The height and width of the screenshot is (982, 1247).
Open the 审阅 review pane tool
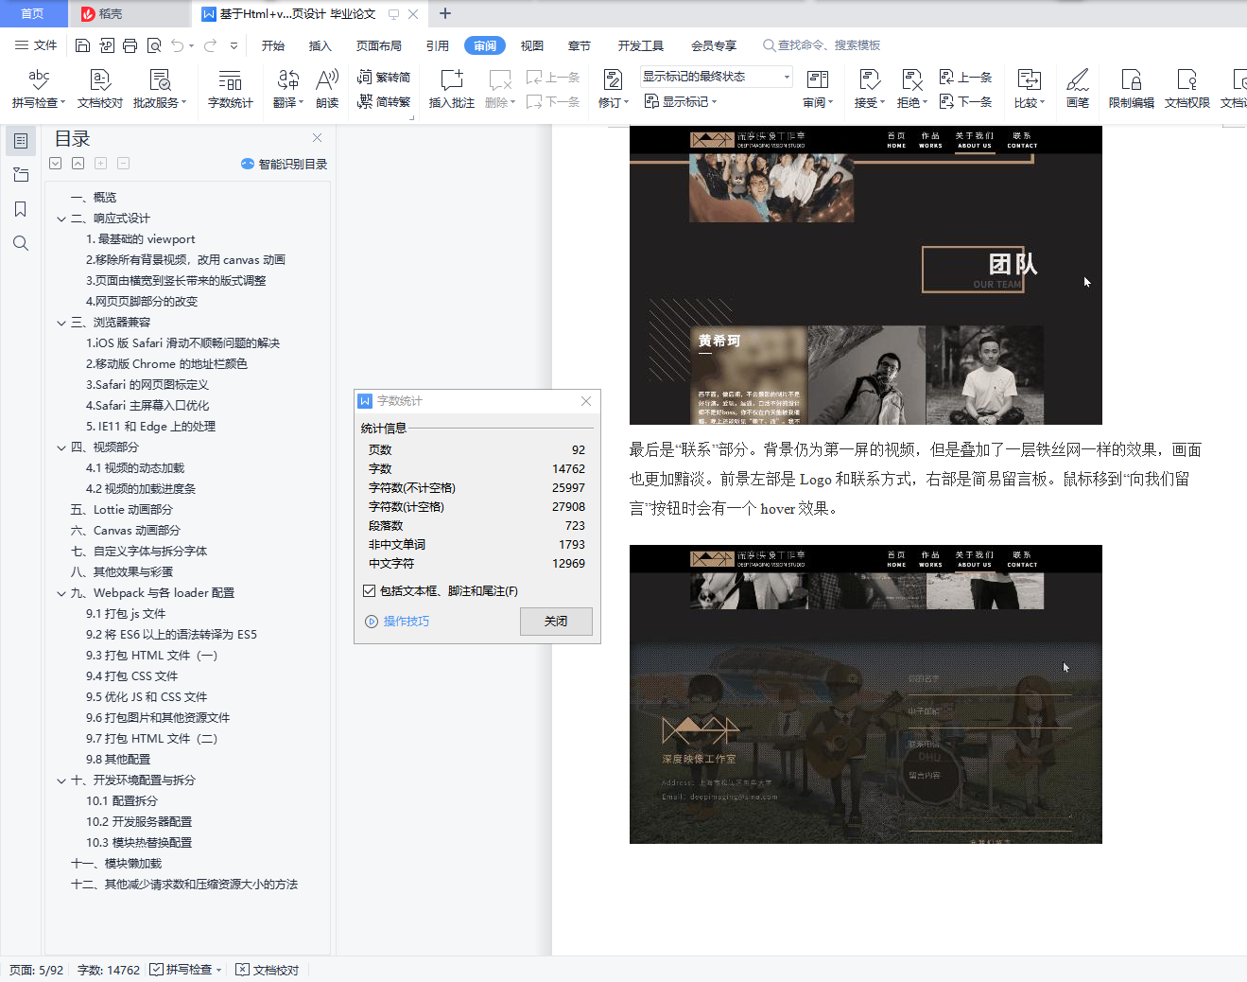[818, 89]
